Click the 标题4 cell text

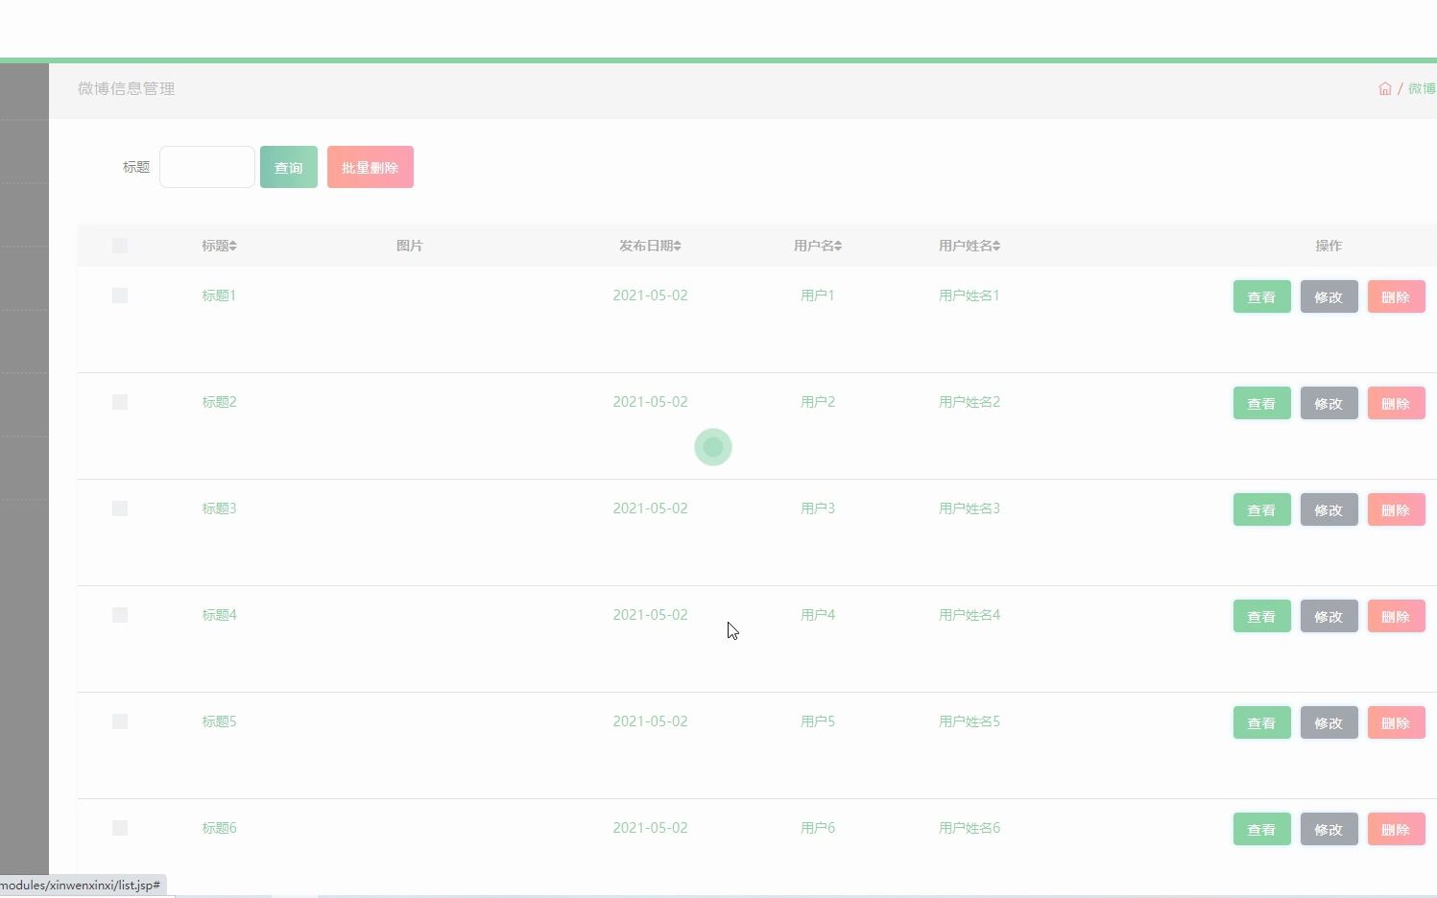(x=219, y=615)
